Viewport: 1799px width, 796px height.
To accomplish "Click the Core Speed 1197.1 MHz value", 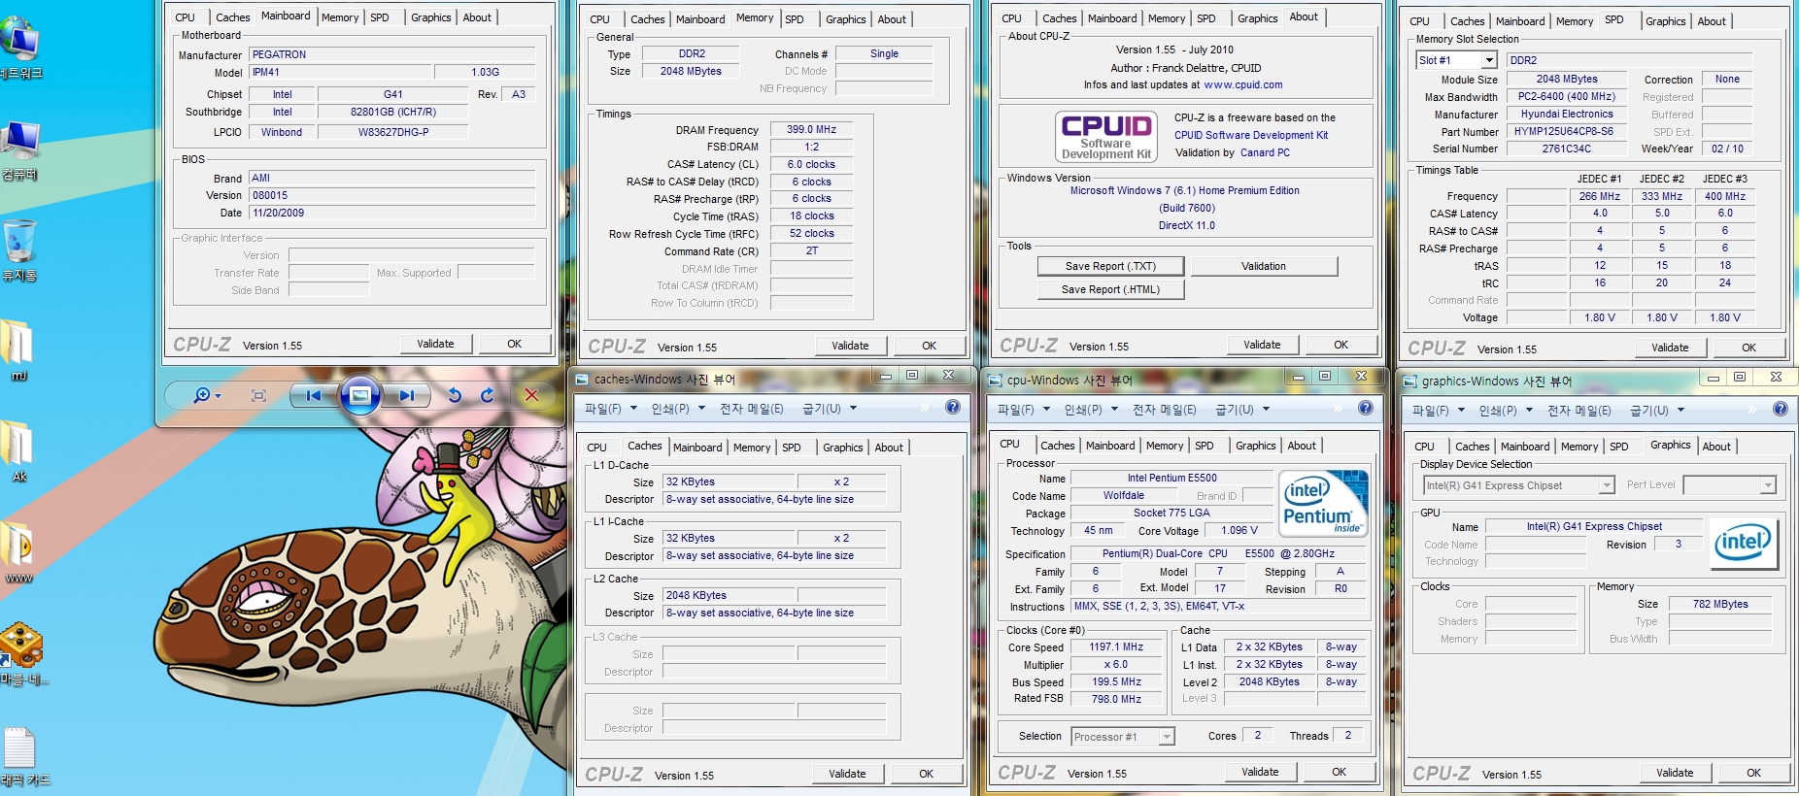I will (1116, 647).
